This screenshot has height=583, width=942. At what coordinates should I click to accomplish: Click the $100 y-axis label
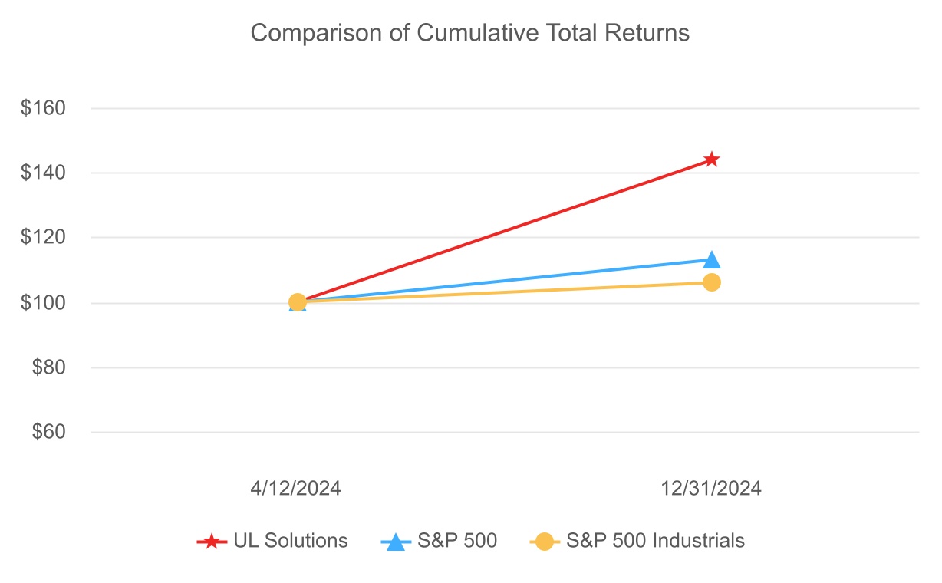[x=43, y=303]
